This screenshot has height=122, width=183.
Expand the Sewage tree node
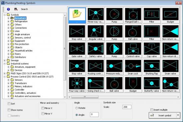click(5, 61)
